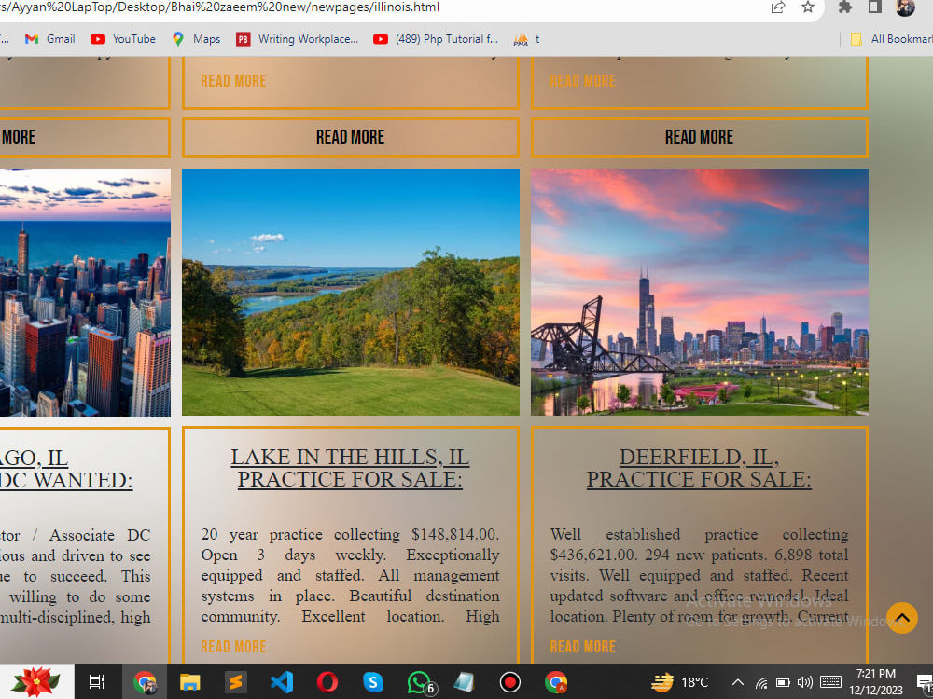
Task: Open the Php Tutorial YouTube bookmark
Action: (436, 39)
